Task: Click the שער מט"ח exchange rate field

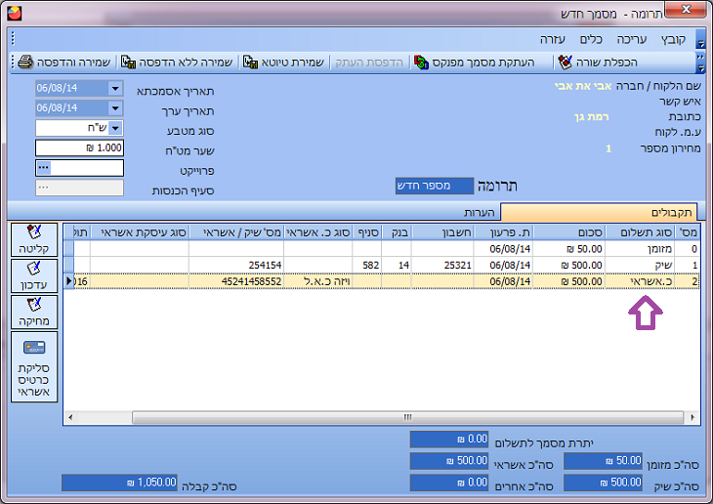Action: coord(79,147)
